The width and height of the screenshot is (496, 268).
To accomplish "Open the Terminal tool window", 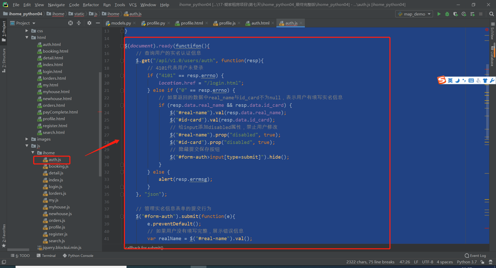I will [x=46, y=256].
